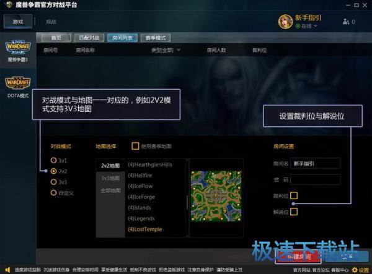Select the 2v2地图 map category
Image resolution: width=372 pixels, height=274 pixels.
tap(110, 166)
